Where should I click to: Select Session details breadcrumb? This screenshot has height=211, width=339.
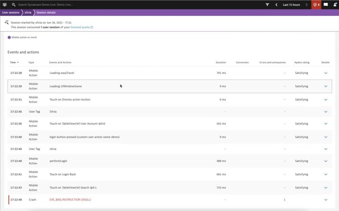46,13
